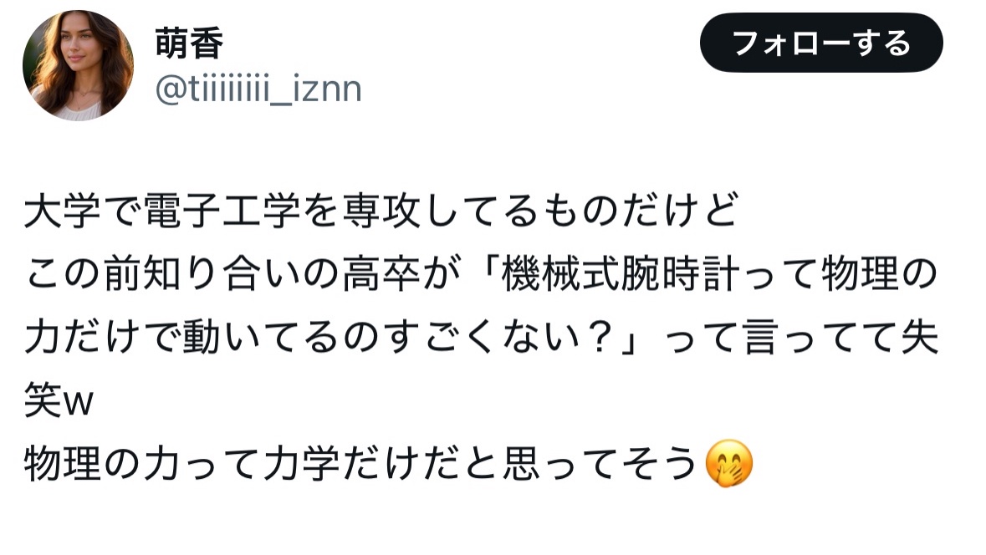Click the word 専攻 in the first line

[381, 210]
